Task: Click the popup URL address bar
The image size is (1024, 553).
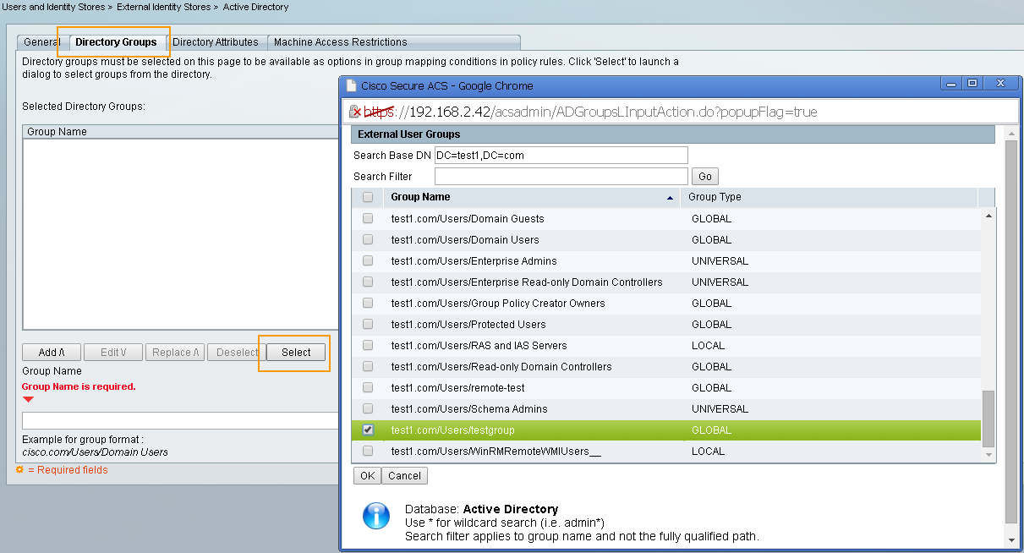Action: [681, 112]
